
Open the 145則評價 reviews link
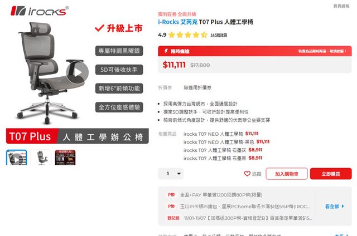(219, 35)
